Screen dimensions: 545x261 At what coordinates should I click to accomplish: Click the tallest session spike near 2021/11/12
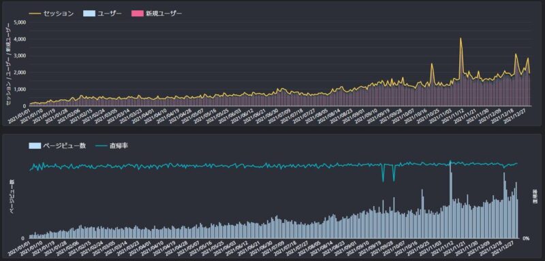tap(461, 39)
